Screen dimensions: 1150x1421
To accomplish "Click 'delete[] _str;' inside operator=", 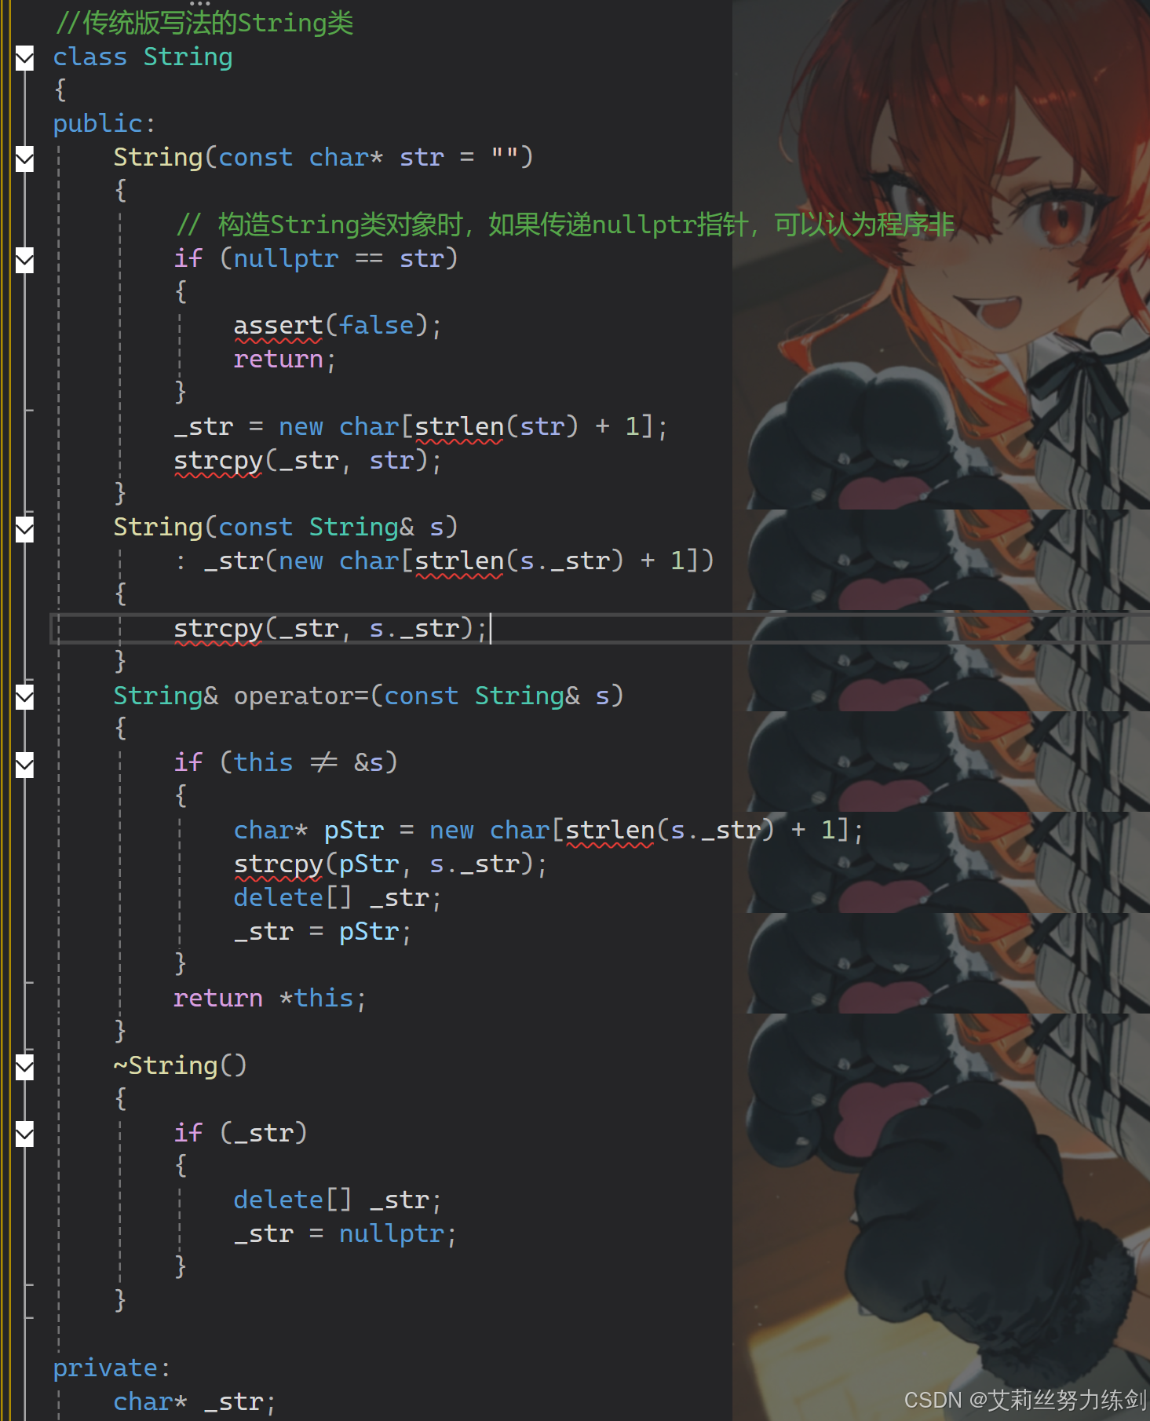I will [338, 898].
